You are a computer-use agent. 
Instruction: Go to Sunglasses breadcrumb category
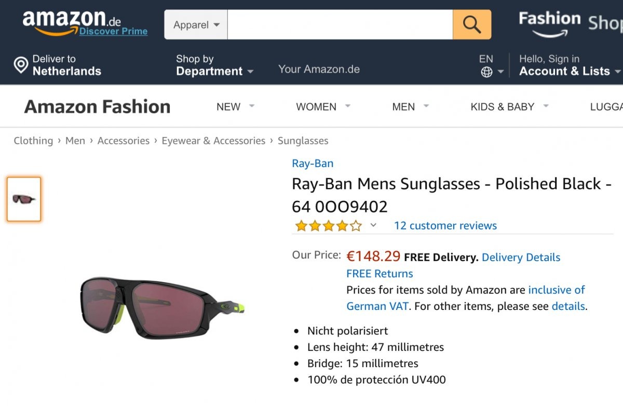click(303, 141)
